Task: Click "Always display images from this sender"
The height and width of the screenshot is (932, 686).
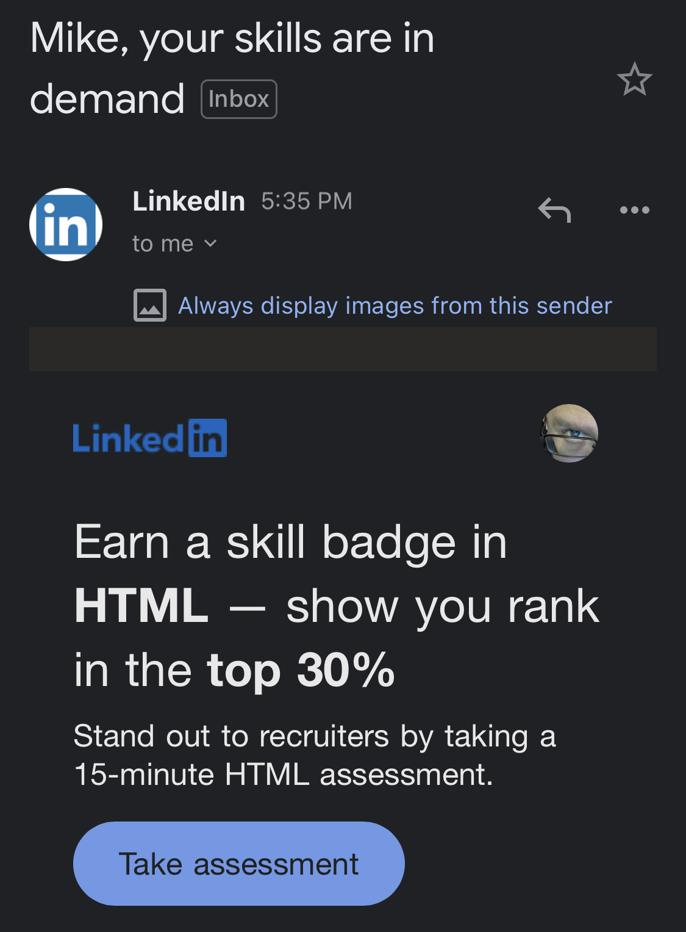Action: pos(395,305)
